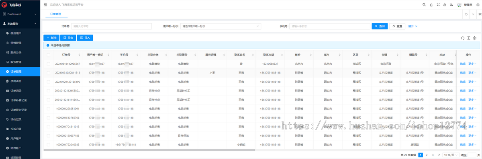
Task: Open 订单服务记录 in sidebar
Action: pyautogui.click(x=20, y=110)
